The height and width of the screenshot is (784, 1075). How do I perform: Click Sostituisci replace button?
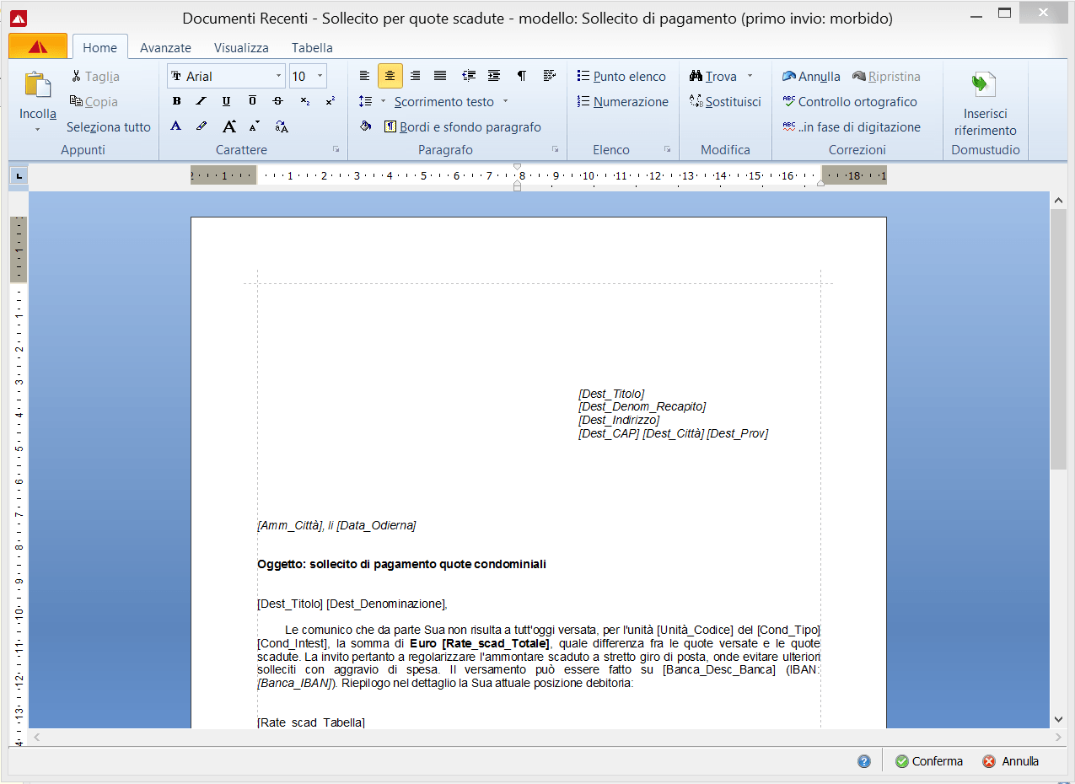click(x=725, y=102)
